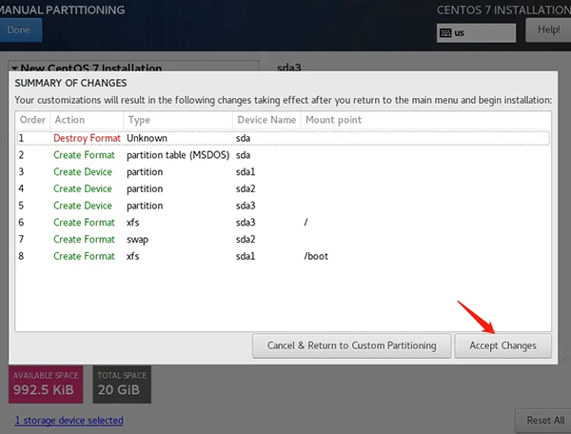Select the Destroy Format Unknown sda row

[x=284, y=138]
